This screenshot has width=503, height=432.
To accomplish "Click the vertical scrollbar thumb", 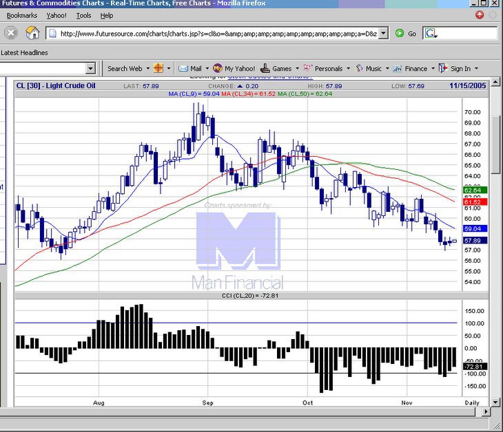I will click(x=495, y=145).
